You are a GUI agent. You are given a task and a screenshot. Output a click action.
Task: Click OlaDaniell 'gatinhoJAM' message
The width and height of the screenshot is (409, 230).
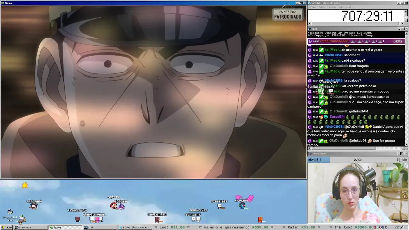pyautogui.click(x=358, y=111)
